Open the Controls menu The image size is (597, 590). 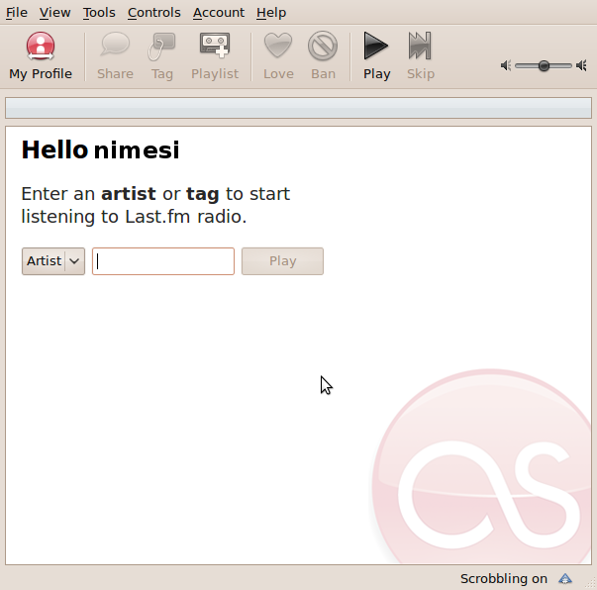click(153, 13)
